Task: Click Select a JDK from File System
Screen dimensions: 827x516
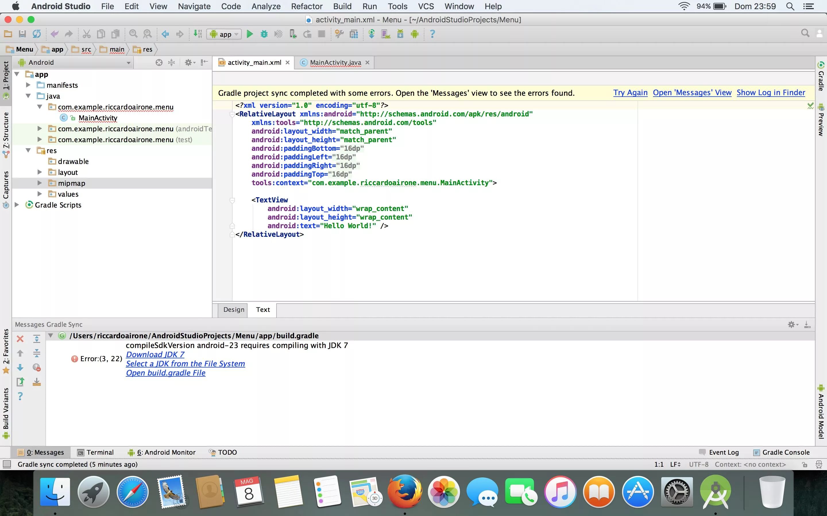Action: tap(185, 364)
